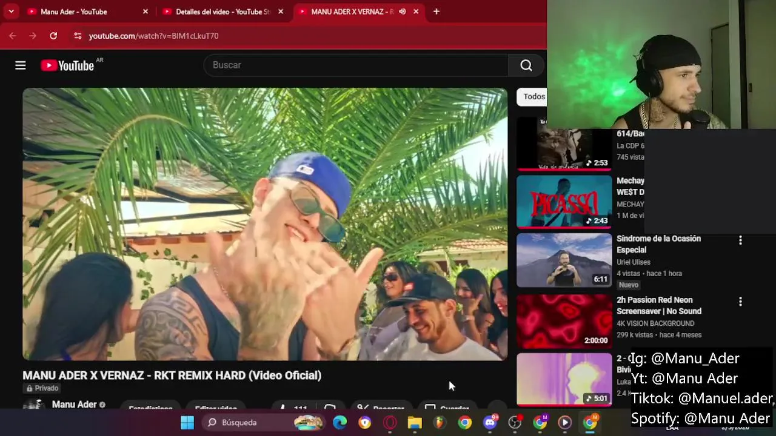Reload the page with the refresh icon
776x436 pixels.
[x=53, y=36]
